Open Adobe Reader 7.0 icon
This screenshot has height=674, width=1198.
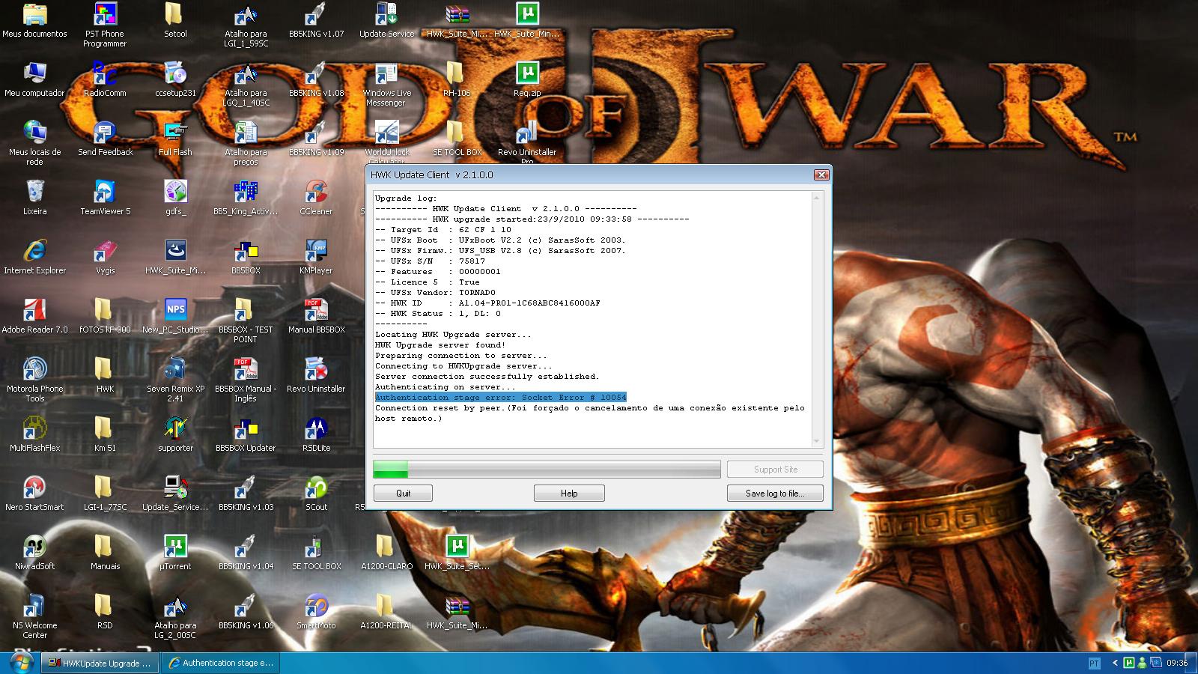(34, 316)
